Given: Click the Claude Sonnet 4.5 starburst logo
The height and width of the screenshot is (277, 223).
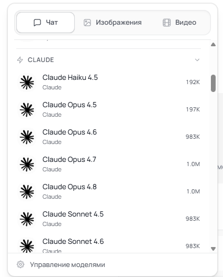Looking at the screenshot, I should coord(27,219).
